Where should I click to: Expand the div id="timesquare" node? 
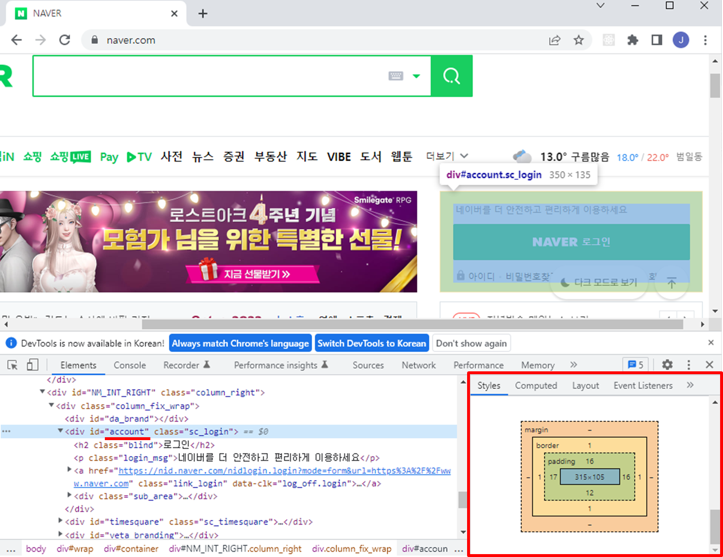[x=60, y=521]
